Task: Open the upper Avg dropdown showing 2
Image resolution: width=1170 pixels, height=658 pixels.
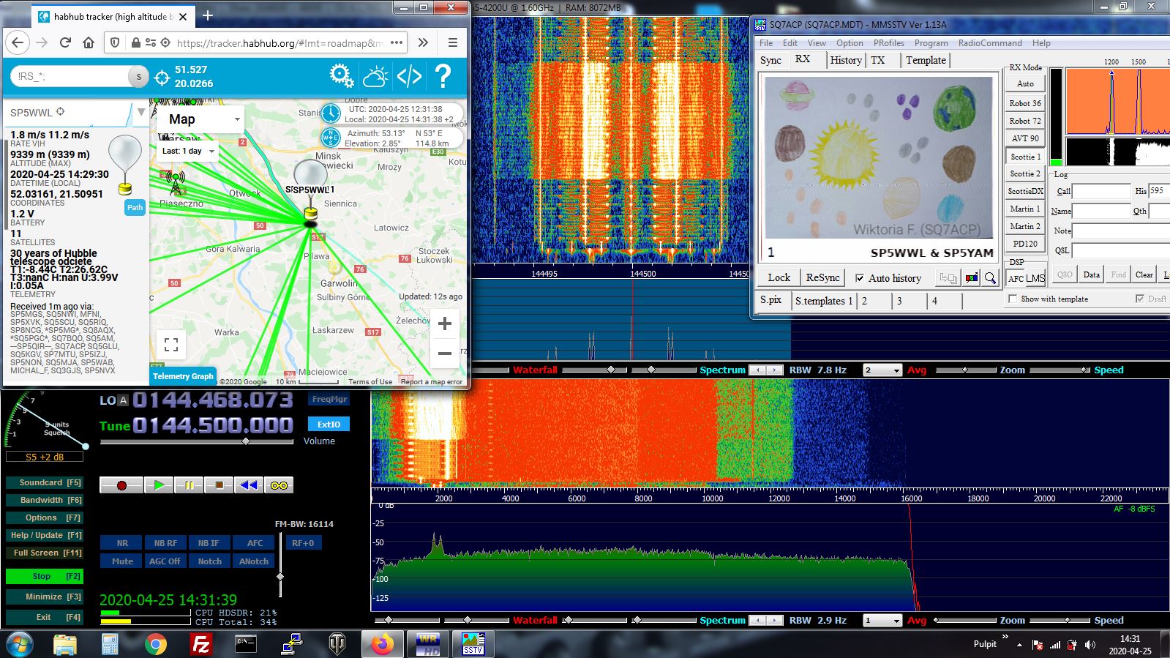Action: [x=882, y=370]
